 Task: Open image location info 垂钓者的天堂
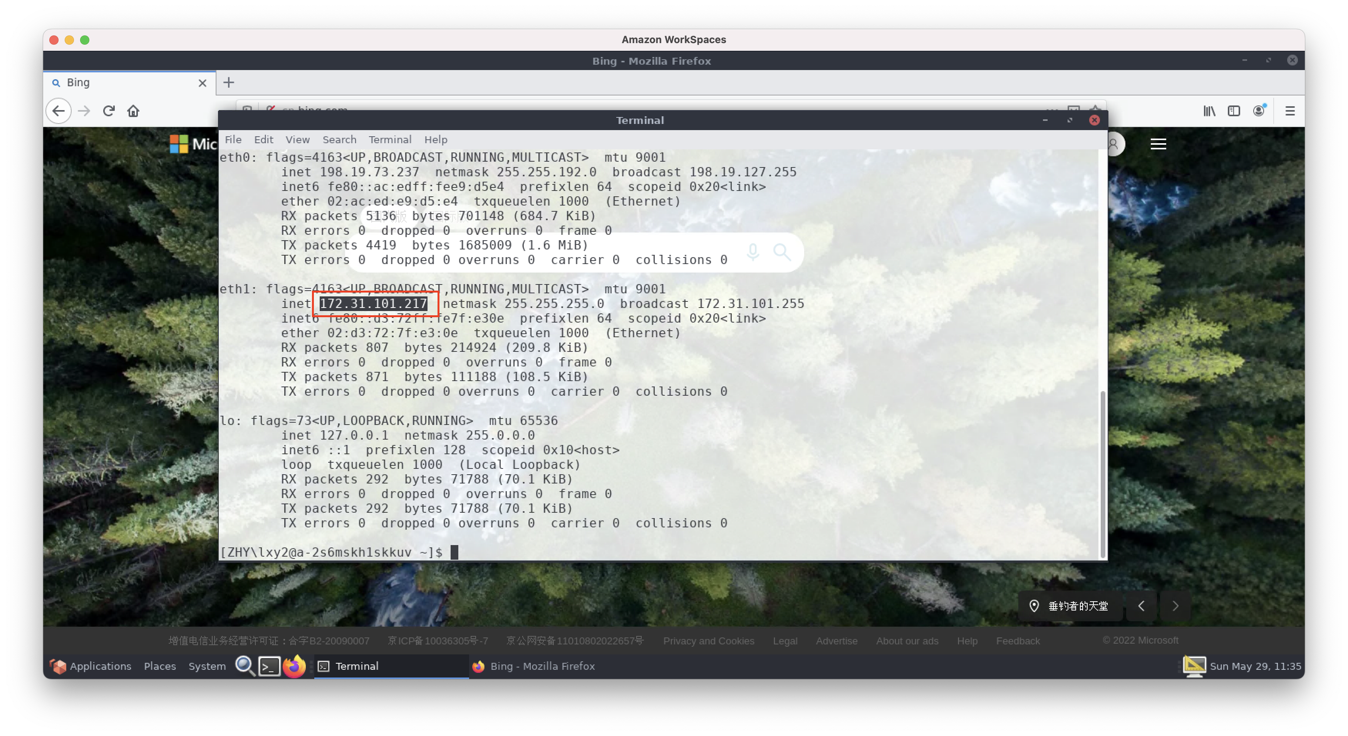pos(1070,606)
